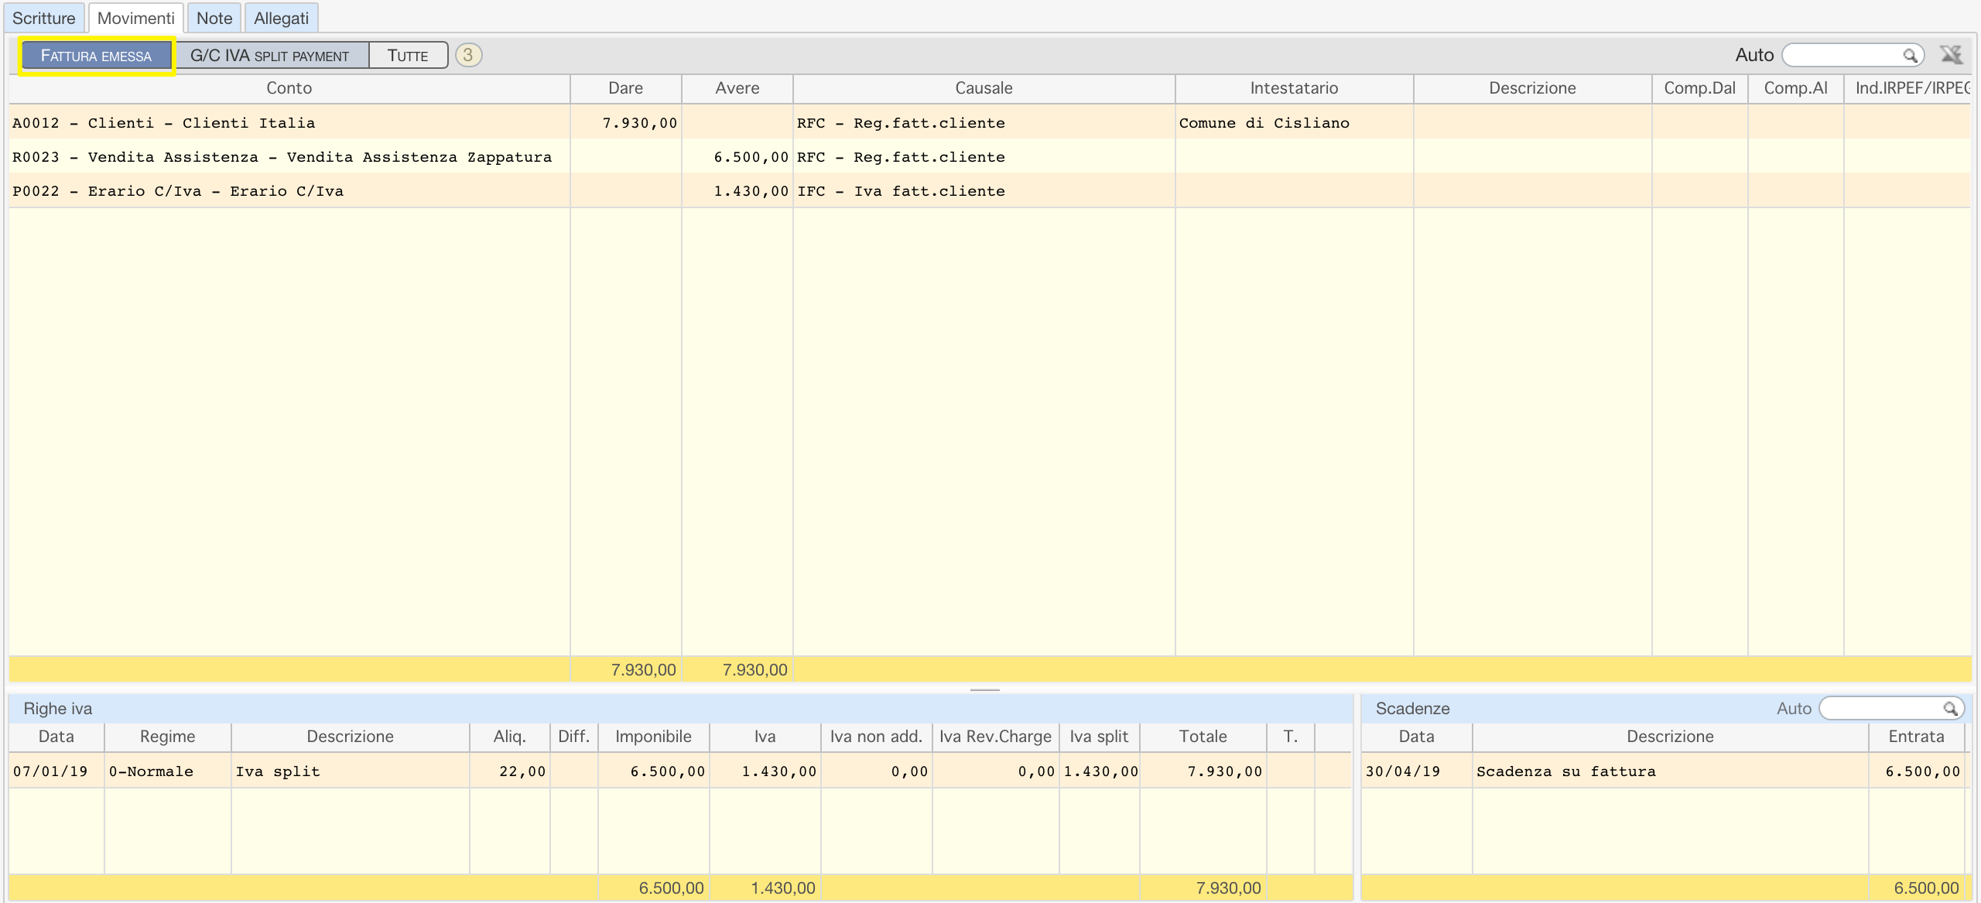
Task: Select the IVA row dated 07/01/19
Action: 680,771
